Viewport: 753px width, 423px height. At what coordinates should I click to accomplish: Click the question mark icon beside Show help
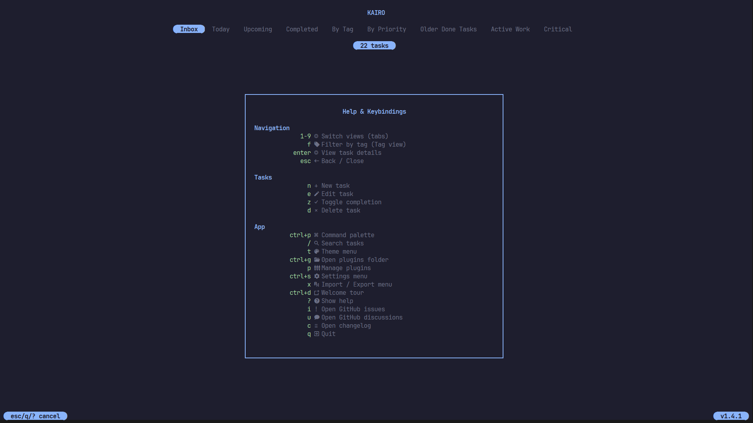317,301
